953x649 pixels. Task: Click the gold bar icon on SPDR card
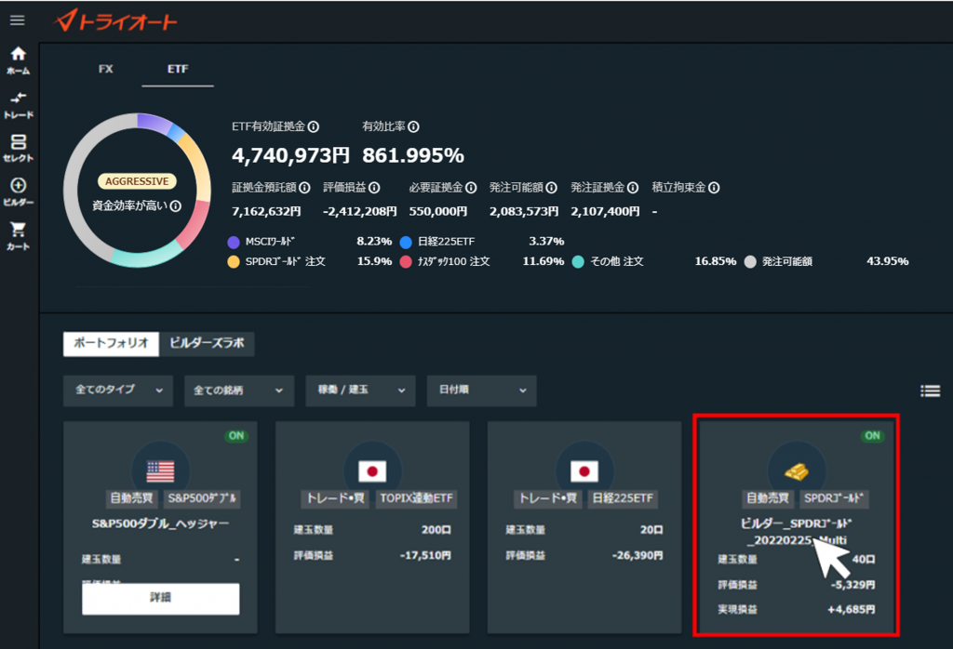click(x=797, y=471)
